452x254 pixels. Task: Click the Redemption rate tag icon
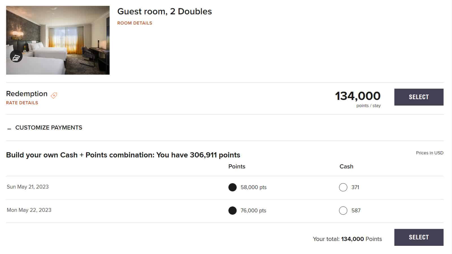[54, 96]
